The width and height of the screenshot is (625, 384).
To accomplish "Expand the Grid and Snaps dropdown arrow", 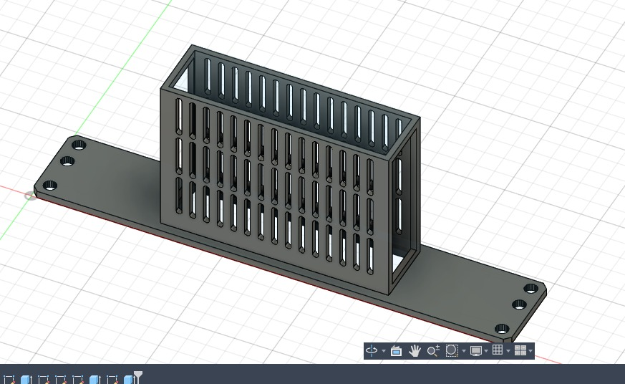I will (508, 351).
